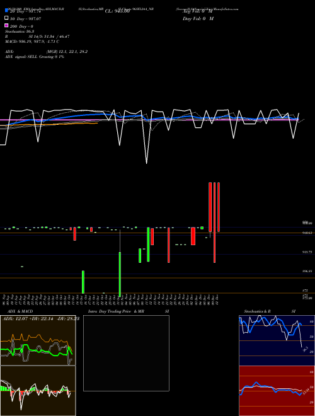This screenshot has width=315, height=416.
Task: Click the '(MGR) 12.1, 22.1, 28.2' values
Action: click(x=67, y=52)
